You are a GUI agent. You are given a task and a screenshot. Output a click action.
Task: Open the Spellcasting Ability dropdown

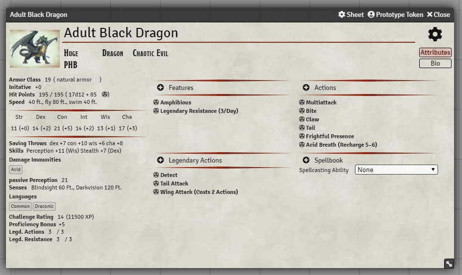396,170
